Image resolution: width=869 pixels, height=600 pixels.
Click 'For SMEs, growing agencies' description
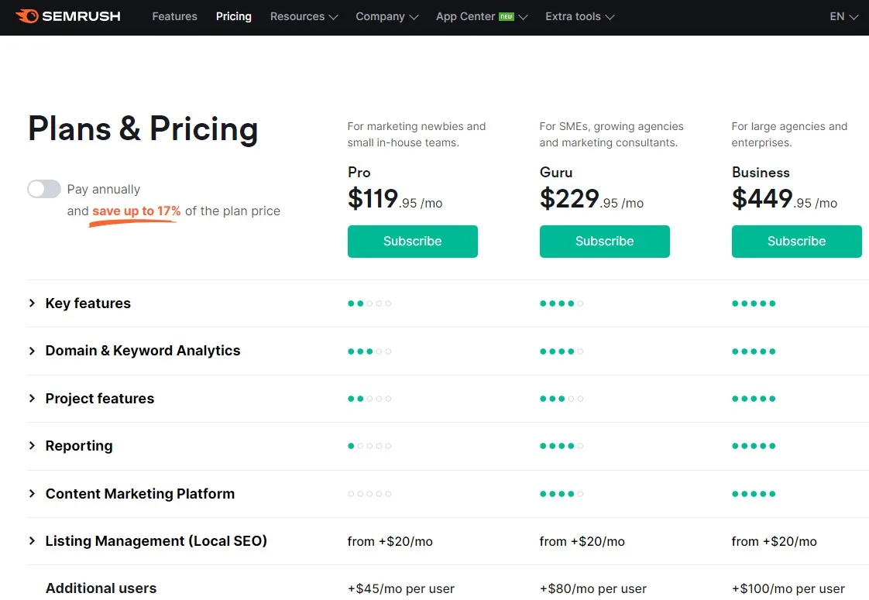click(612, 135)
